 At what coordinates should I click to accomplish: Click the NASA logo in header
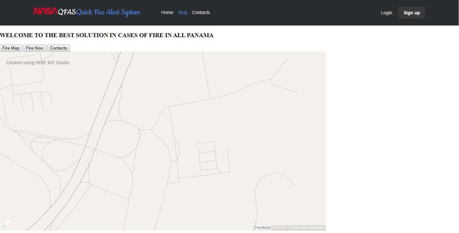45,11
